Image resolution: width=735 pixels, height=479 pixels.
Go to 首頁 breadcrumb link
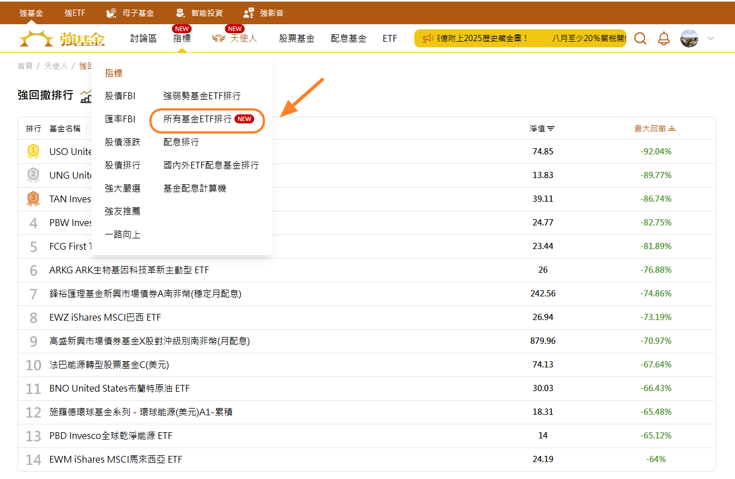tap(25, 66)
